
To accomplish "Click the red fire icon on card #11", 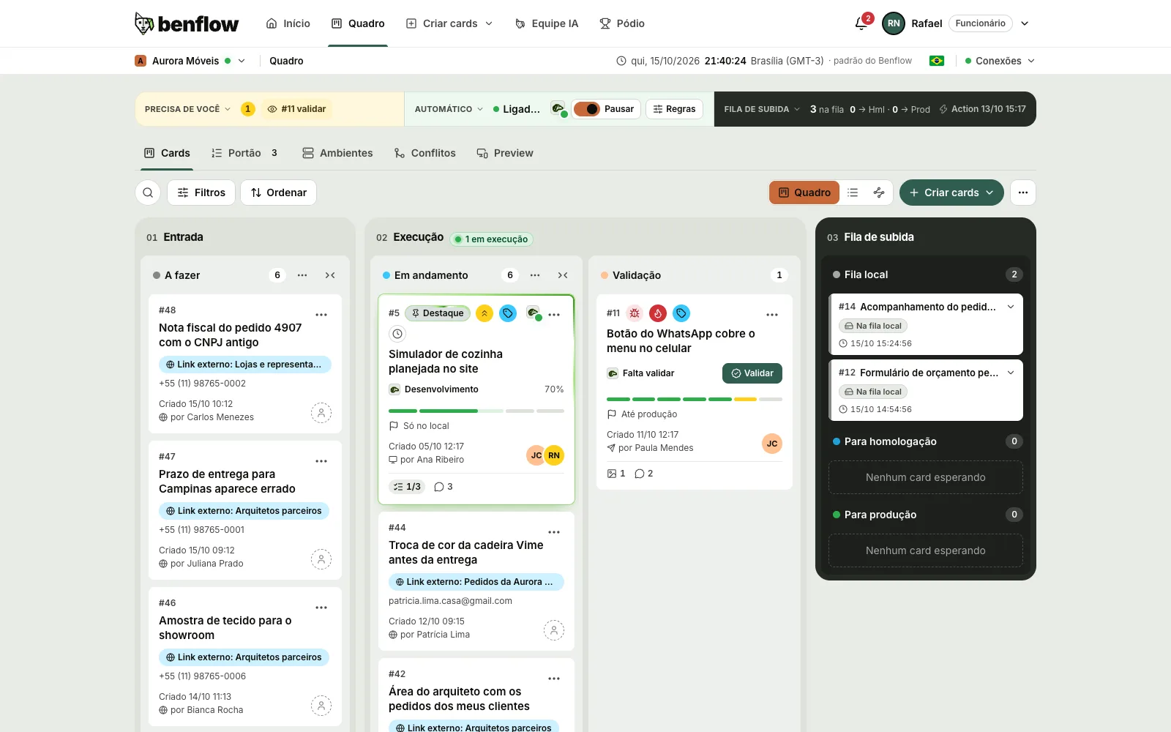I will [658, 313].
